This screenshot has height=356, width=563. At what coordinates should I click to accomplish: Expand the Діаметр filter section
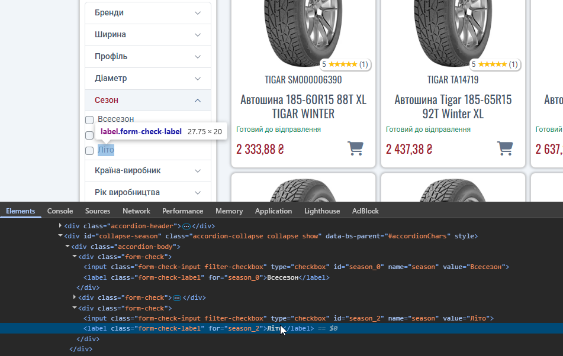(x=148, y=79)
